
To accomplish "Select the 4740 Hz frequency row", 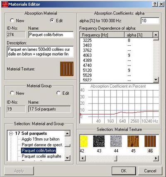I will click(117, 65).
